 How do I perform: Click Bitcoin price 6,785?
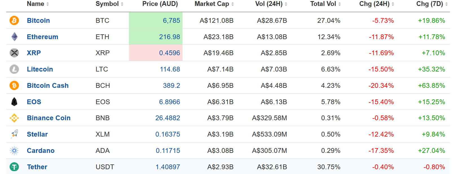point(172,21)
